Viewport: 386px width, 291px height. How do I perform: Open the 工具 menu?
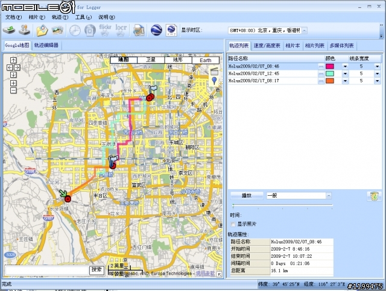pos(83,17)
